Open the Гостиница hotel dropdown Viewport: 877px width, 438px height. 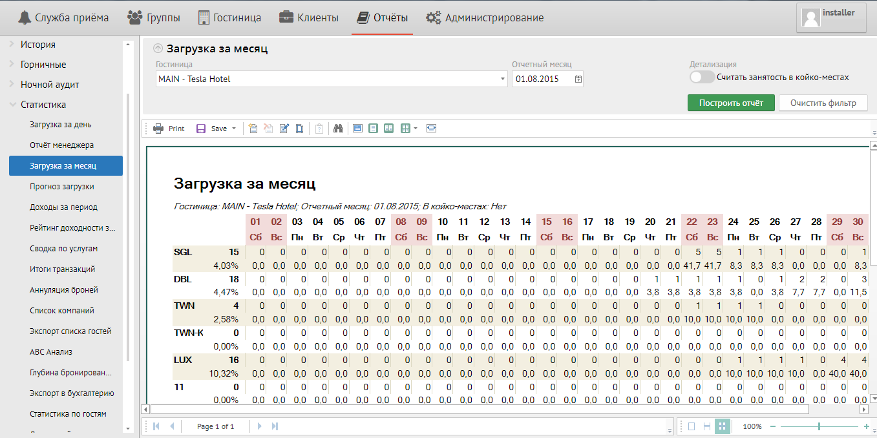tap(503, 79)
